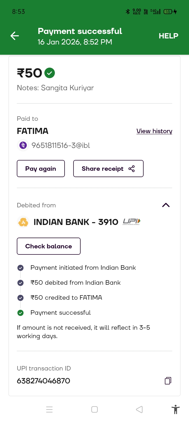Tap the Payment initiated status checkmark
This screenshot has height=421, width=189.
[20, 268]
